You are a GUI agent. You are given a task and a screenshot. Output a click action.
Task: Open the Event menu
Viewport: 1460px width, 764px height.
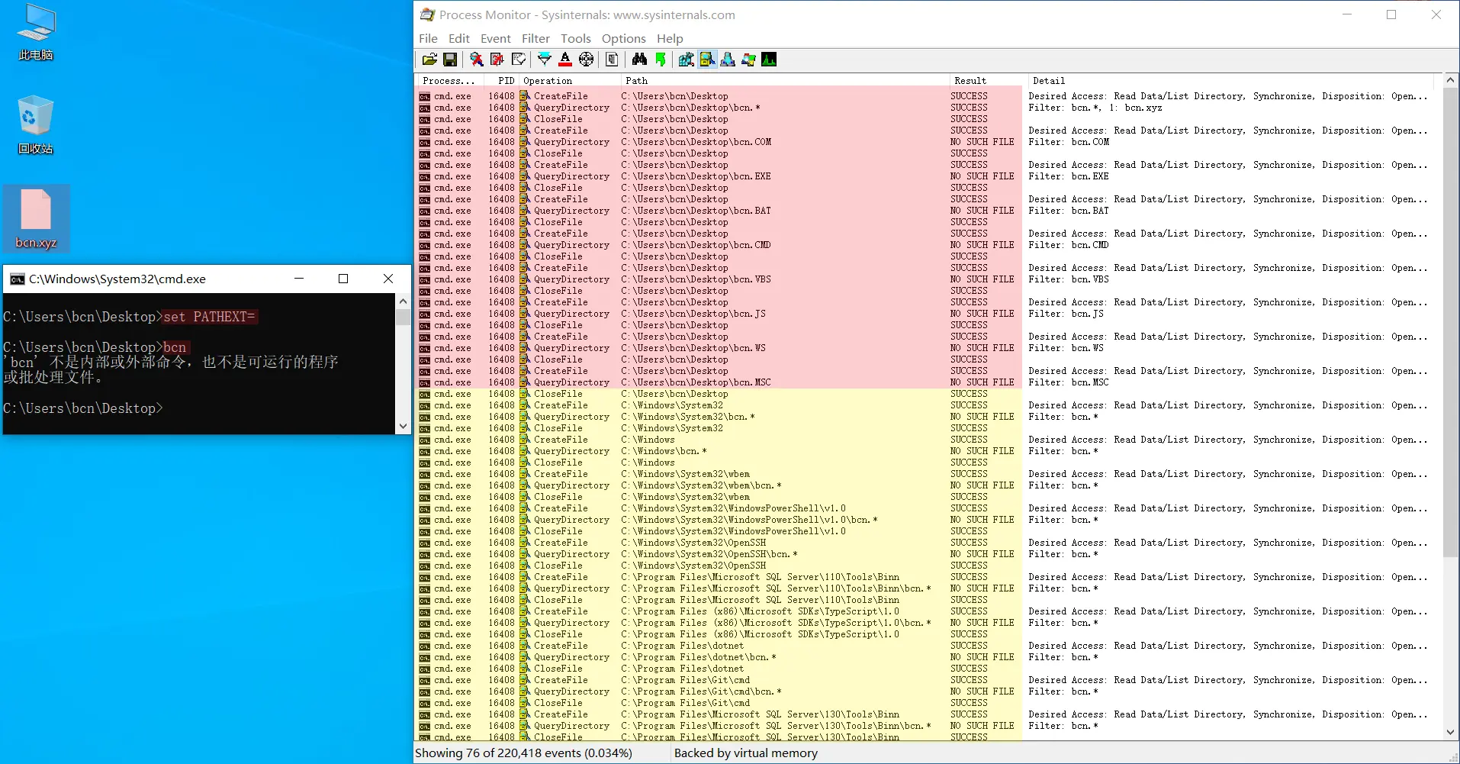[x=496, y=38]
